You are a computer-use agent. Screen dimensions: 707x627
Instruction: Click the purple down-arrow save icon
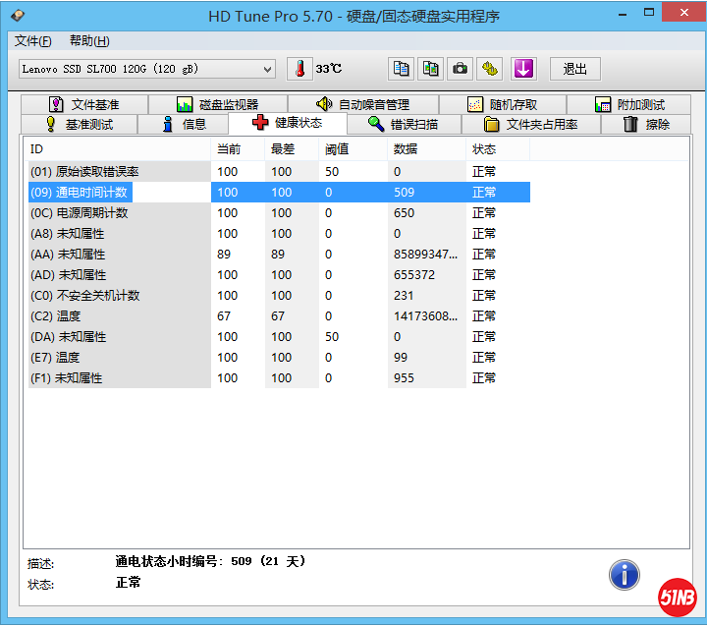pos(523,69)
